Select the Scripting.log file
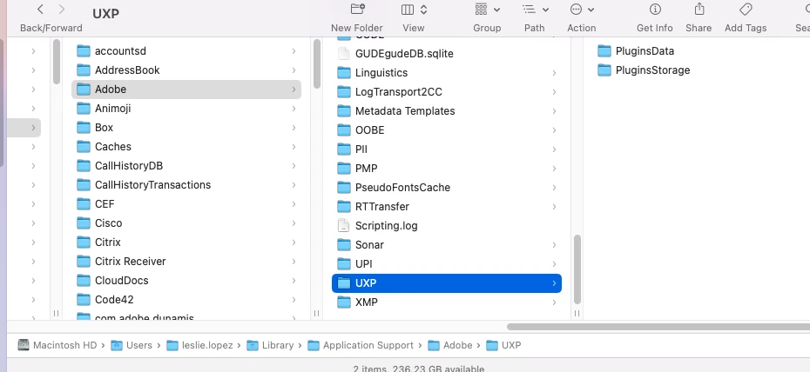 click(446, 226)
